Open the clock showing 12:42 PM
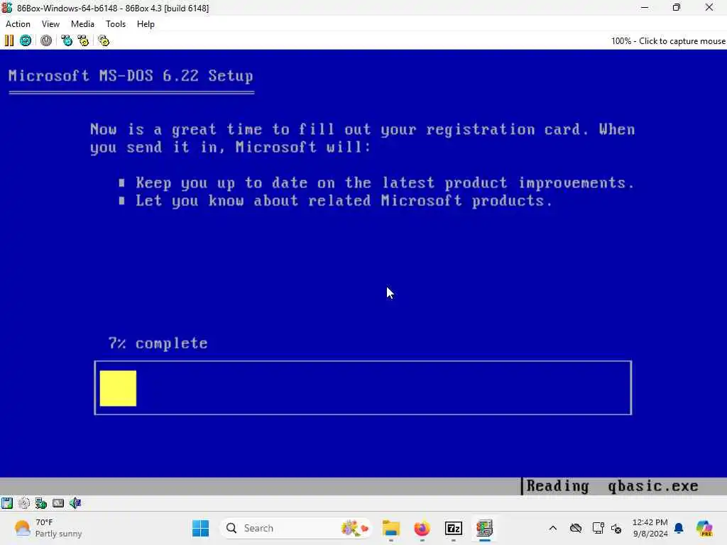This screenshot has width=727, height=545. coord(650,528)
